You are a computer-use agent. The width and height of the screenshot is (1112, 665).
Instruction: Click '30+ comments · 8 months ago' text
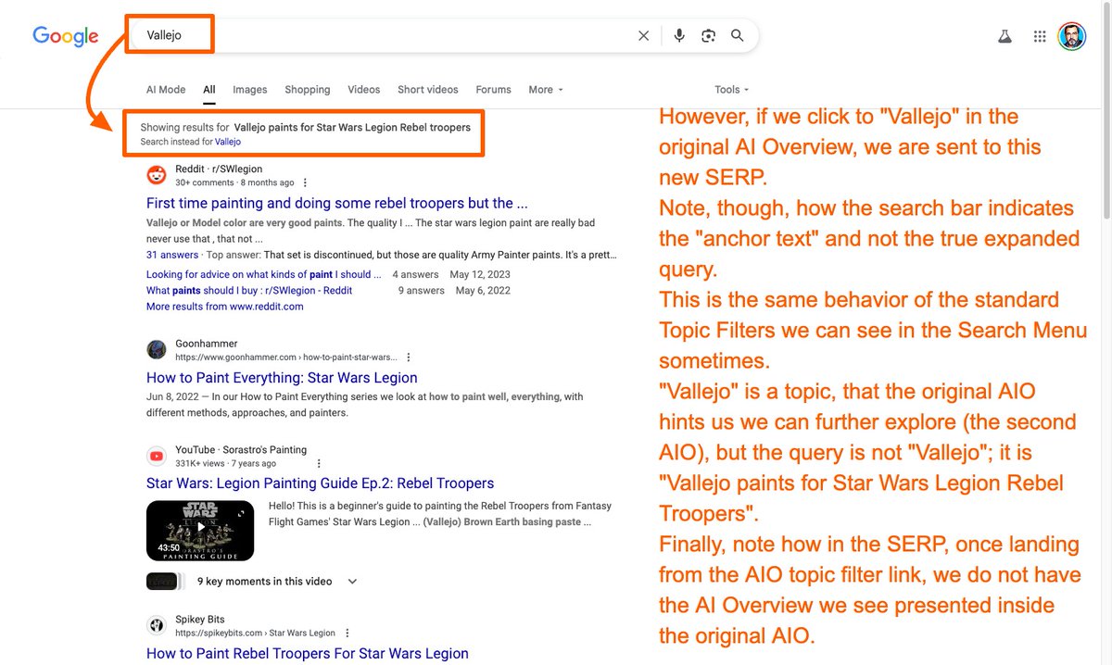[x=234, y=182]
